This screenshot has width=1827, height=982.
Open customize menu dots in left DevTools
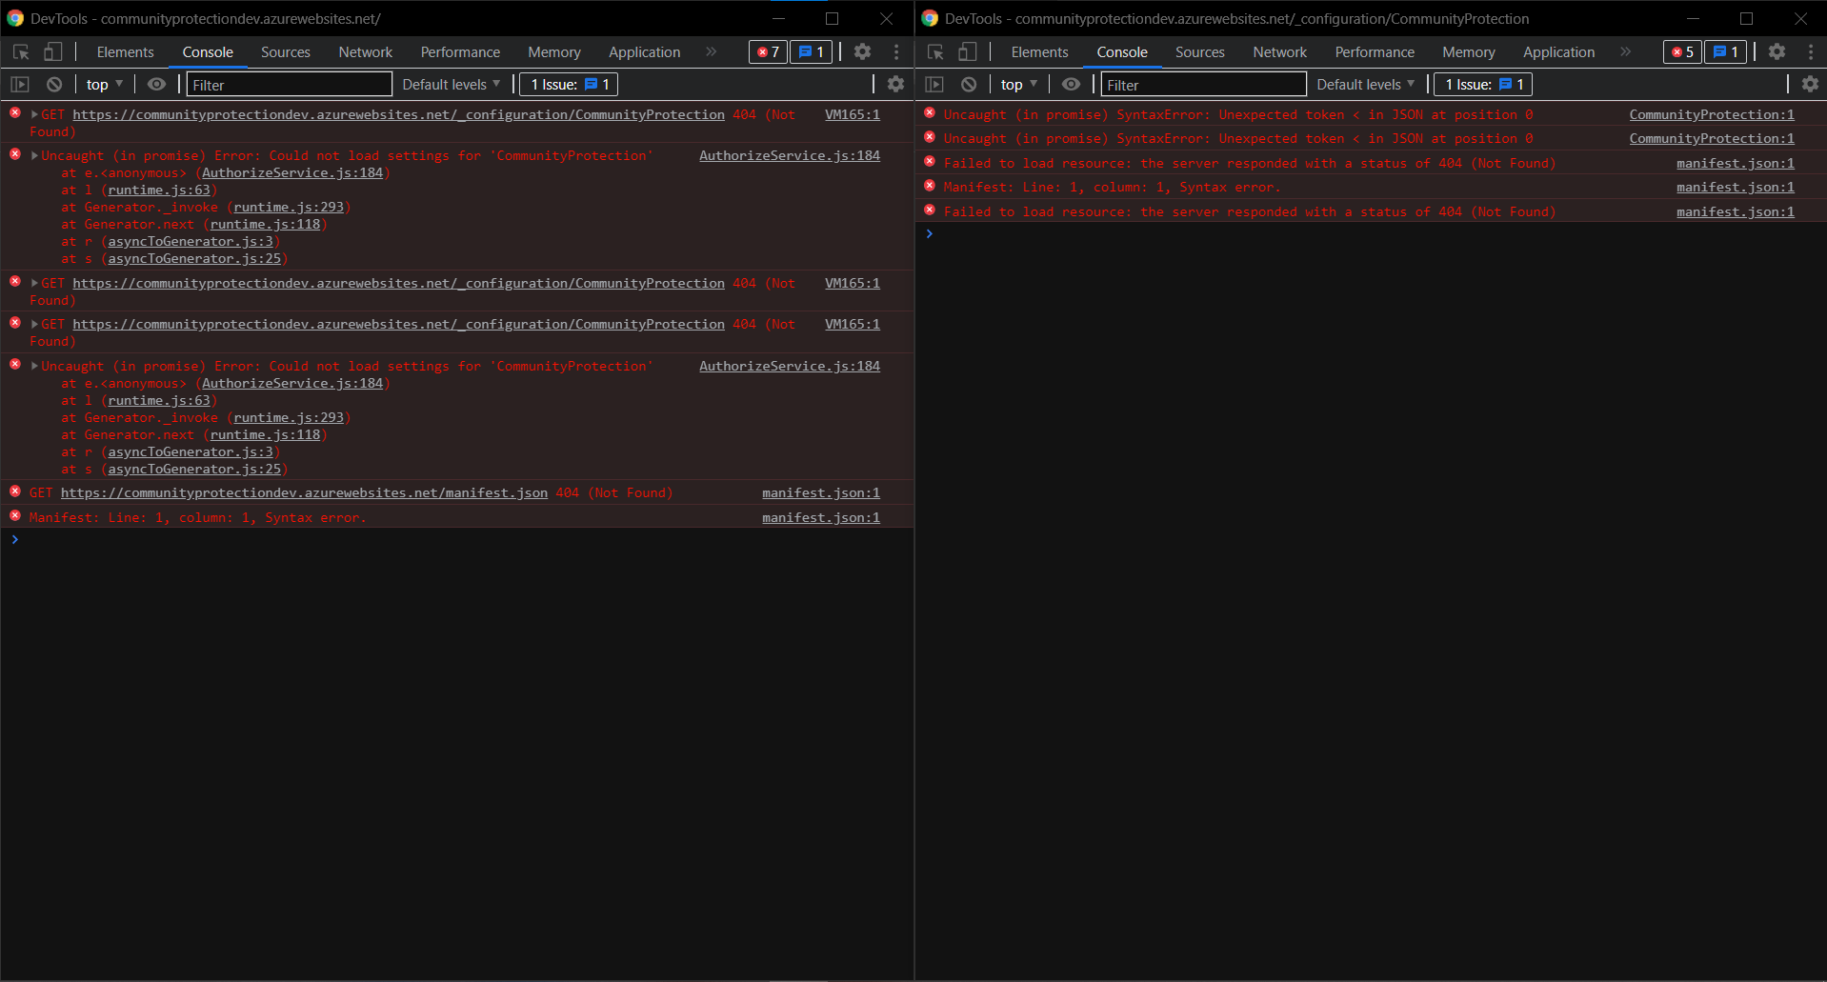[896, 52]
